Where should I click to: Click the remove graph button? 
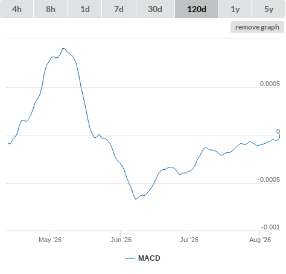[x=257, y=27]
